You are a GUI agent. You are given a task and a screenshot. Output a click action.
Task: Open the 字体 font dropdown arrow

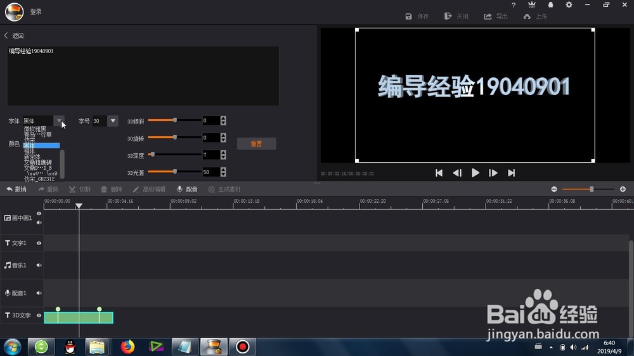[59, 121]
